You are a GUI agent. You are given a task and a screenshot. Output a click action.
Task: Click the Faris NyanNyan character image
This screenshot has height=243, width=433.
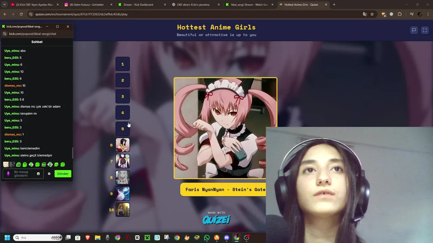coord(225,128)
